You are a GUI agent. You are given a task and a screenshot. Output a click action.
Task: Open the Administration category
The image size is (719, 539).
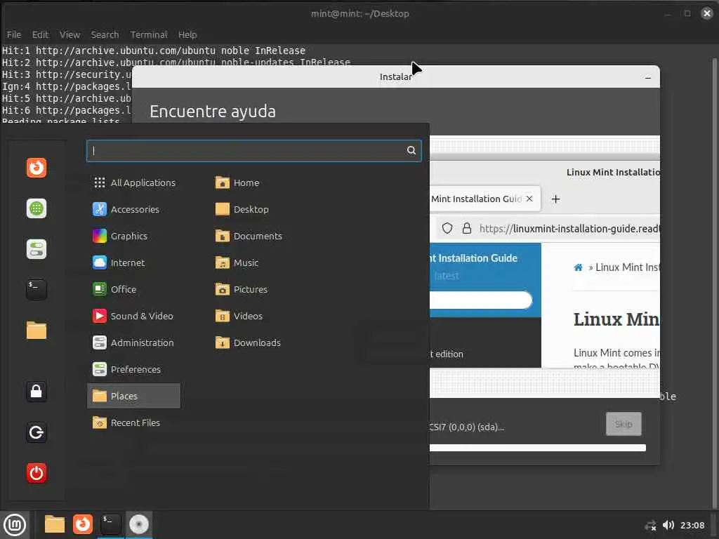[134, 342]
